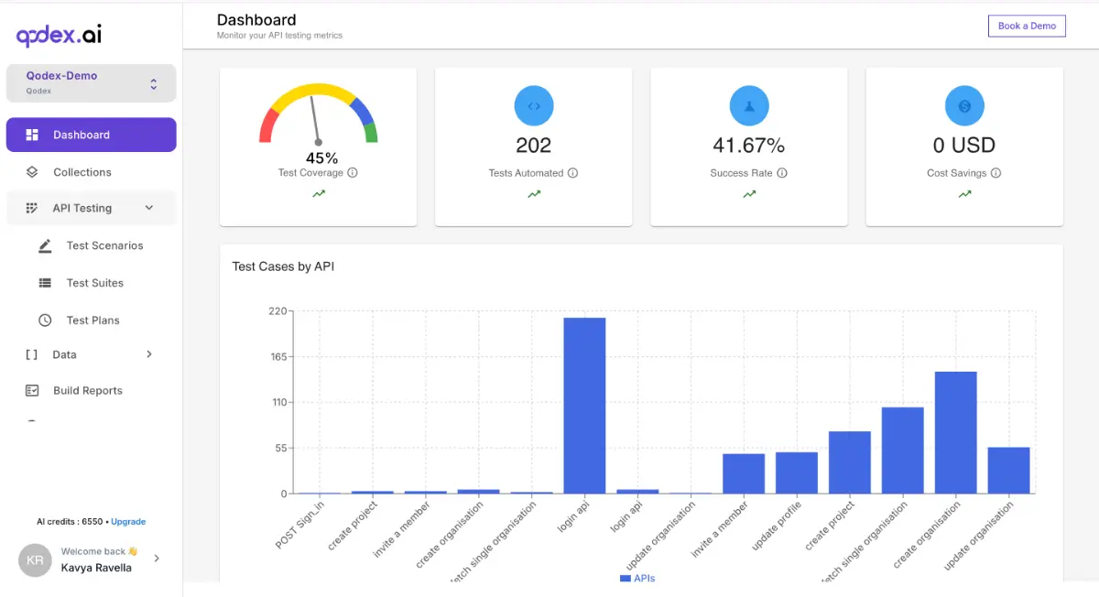Open the Upgrade link for AI credits
This screenshot has width=1099, height=597.
pos(128,521)
